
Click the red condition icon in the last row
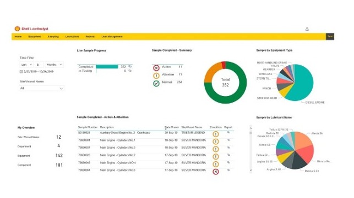216,172
